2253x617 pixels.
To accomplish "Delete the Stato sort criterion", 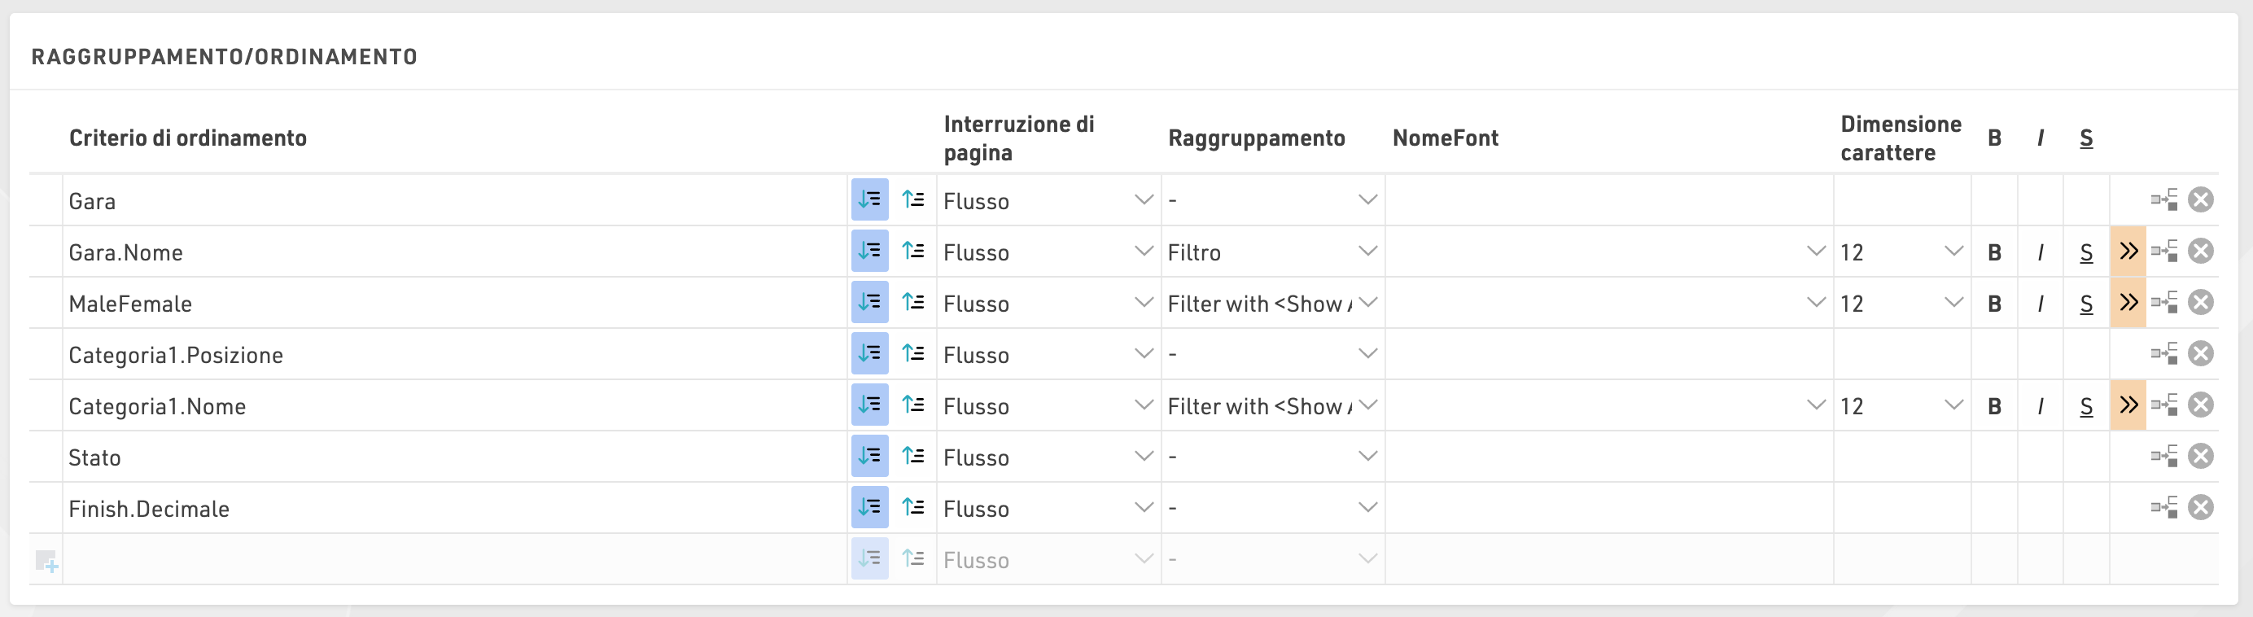I will (2201, 457).
